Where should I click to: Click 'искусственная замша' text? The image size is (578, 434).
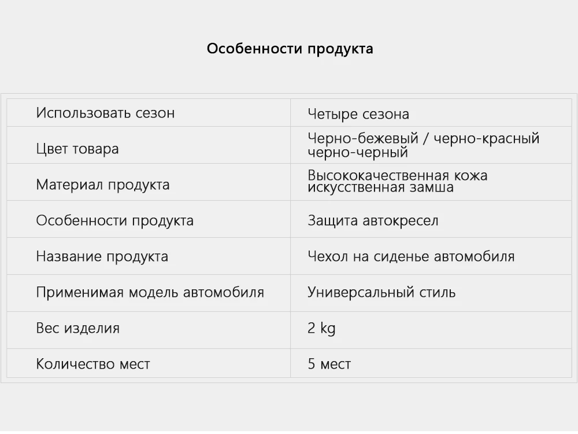[381, 187]
